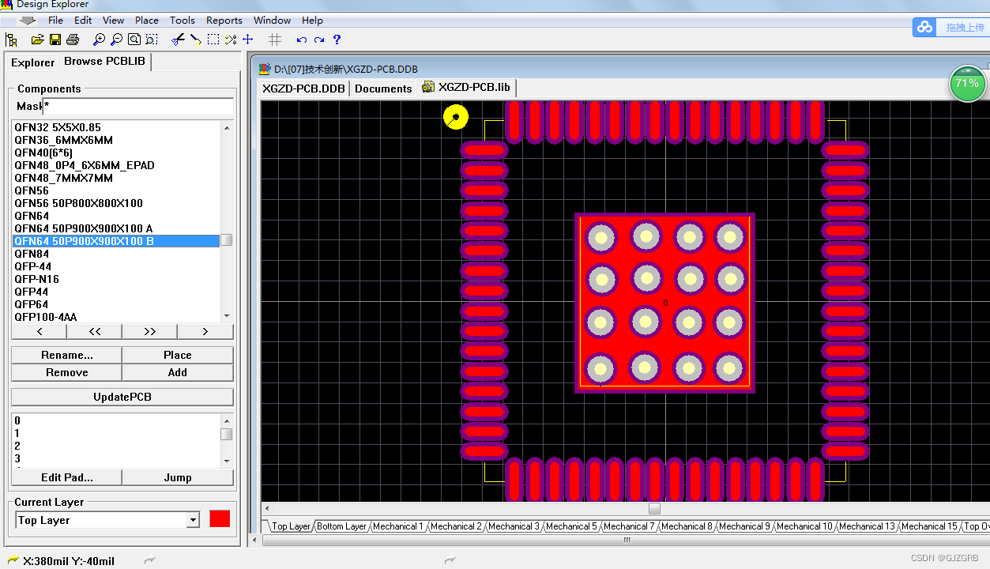This screenshot has height=569, width=990.
Task: Switch to the XGZD-PCB.DDB tab
Action: 303,89
